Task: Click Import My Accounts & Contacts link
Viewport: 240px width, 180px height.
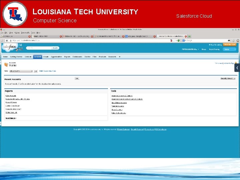Action: tap(122, 96)
